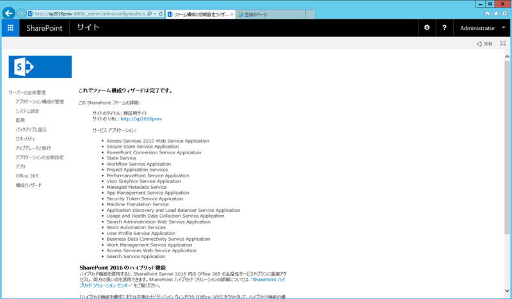The width and height of the screenshot is (512, 299).
Task: Click the focus on content icon
Action: pyautogui.click(x=503, y=44)
